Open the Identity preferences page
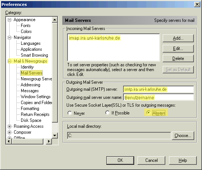202x170 pixels. click(x=27, y=67)
